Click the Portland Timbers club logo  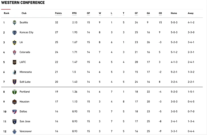14,92
